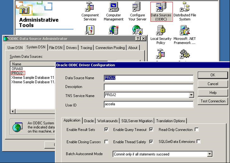Screen dimensions: 230x163
Task: Open Data Sources (ODBC) icon
Action: pos(161,7)
